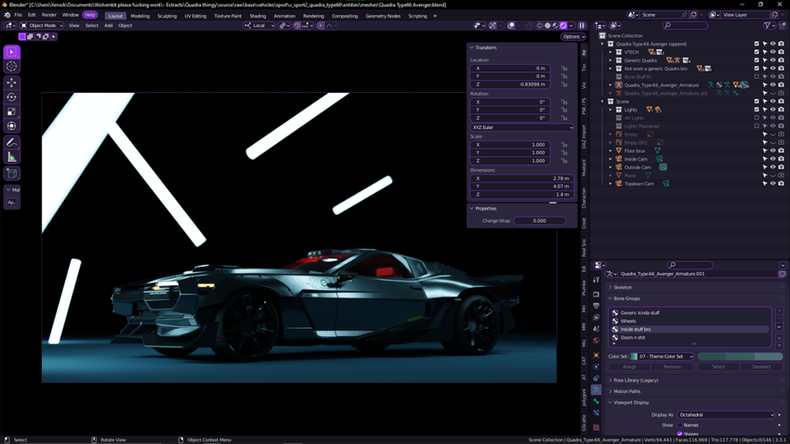The image size is (790, 444).
Task: Open the Render properties tab icon
Action: tap(597, 293)
